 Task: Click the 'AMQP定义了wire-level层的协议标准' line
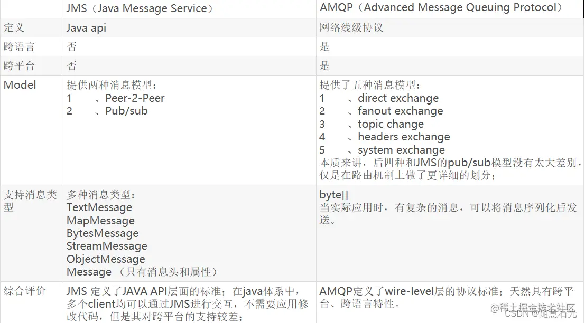click(446, 291)
